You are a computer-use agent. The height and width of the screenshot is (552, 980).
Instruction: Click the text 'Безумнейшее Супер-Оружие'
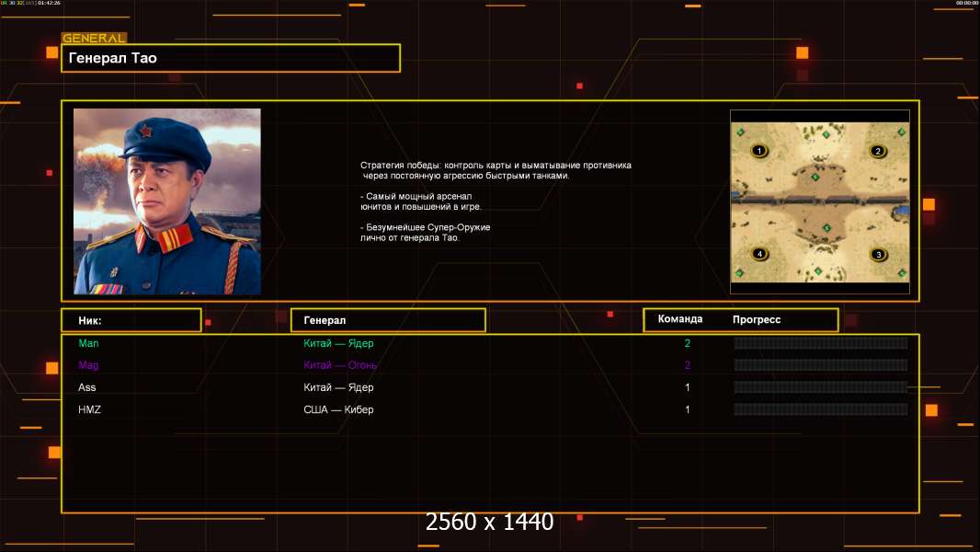pos(428,227)
